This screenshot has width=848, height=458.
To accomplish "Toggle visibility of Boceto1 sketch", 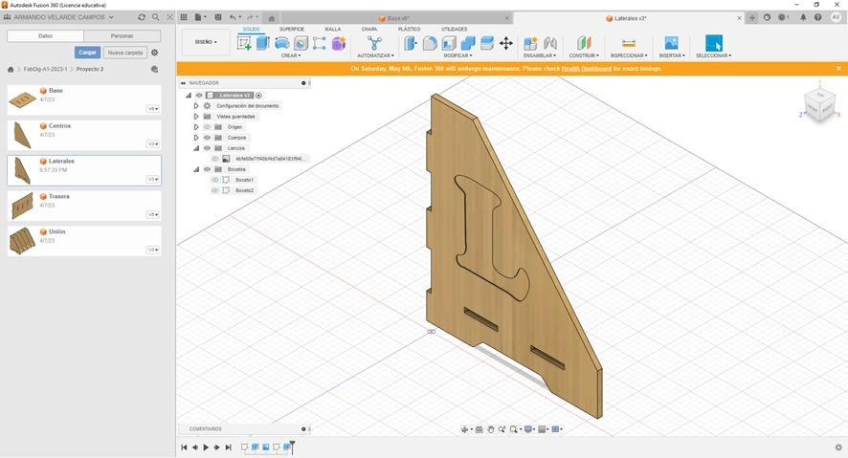I will tap(215, 180).
